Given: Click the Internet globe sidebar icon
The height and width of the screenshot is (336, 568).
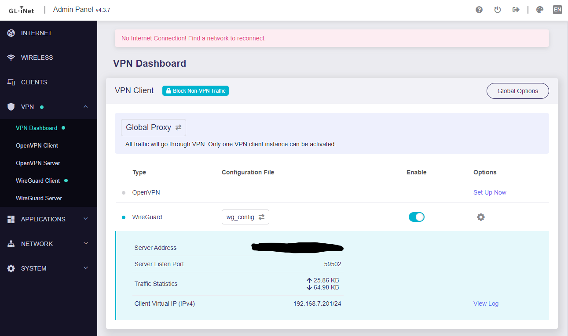Looking at the screenshot, I should (x=11, y=33).
